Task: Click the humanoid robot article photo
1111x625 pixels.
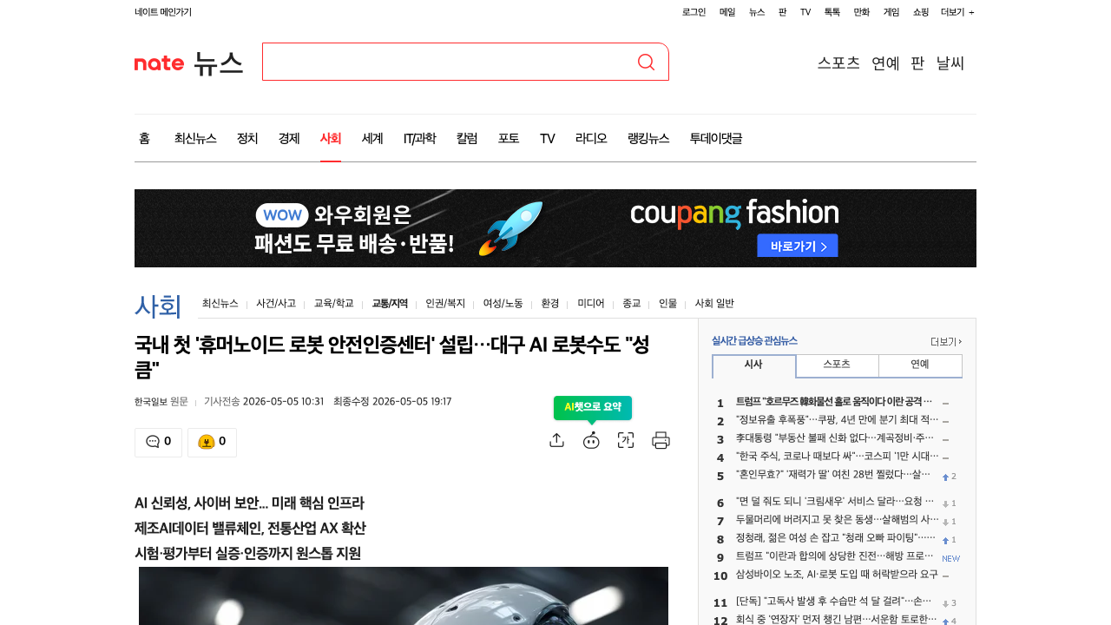Action: (404, 595)
